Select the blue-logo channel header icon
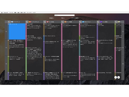Image resolution: width=129 pixels, height=97 pixels. tap(12, 22)
